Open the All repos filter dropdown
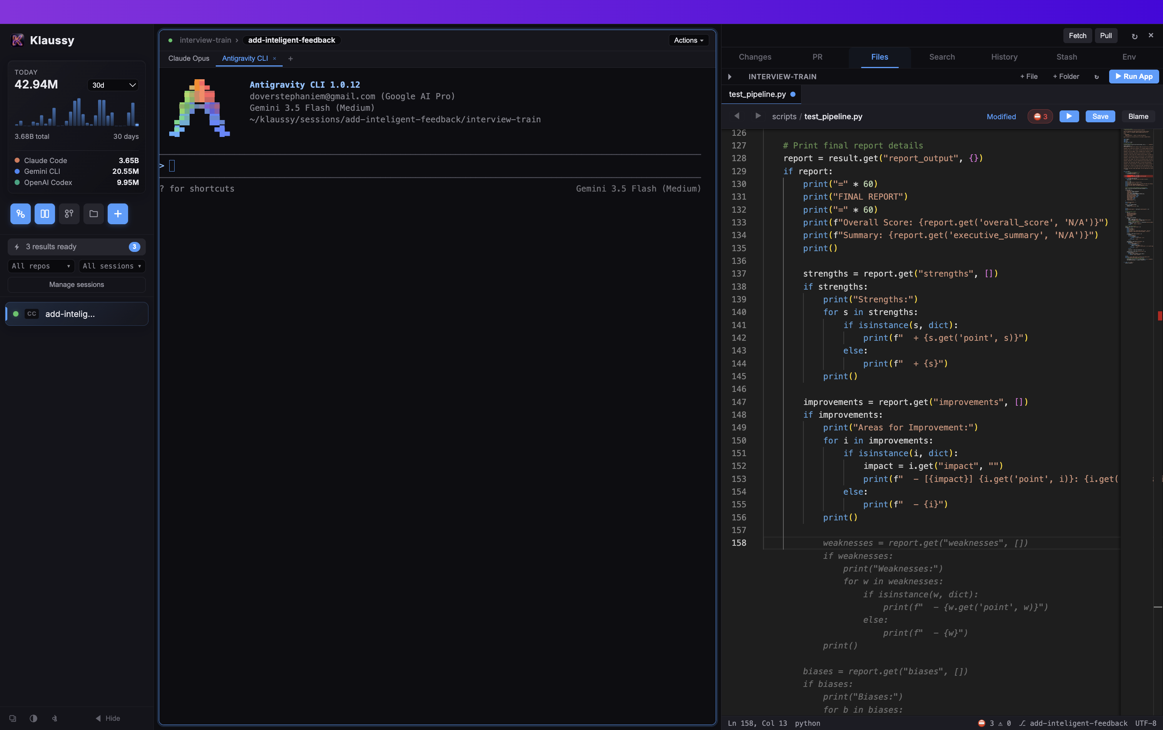Viewport: 1163px width, 730px height. click(x=41, y=266)
